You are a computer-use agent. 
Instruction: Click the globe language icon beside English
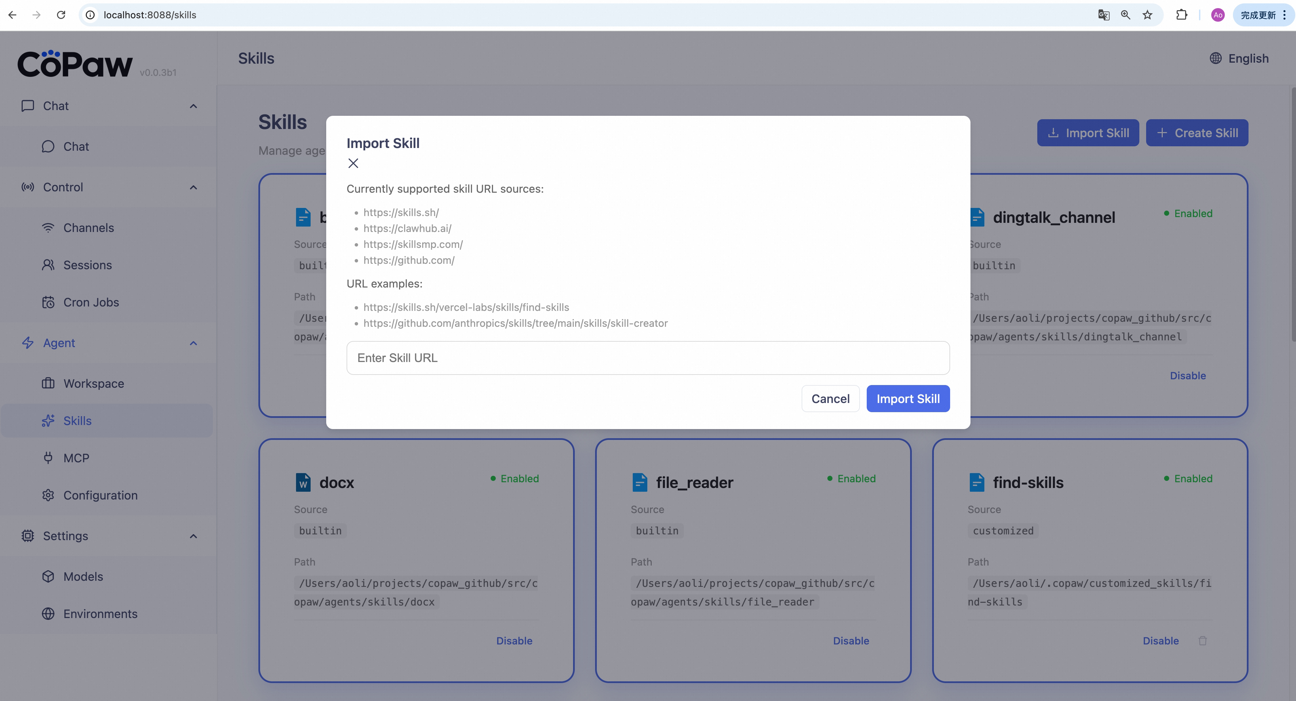tap(1216, 58)
